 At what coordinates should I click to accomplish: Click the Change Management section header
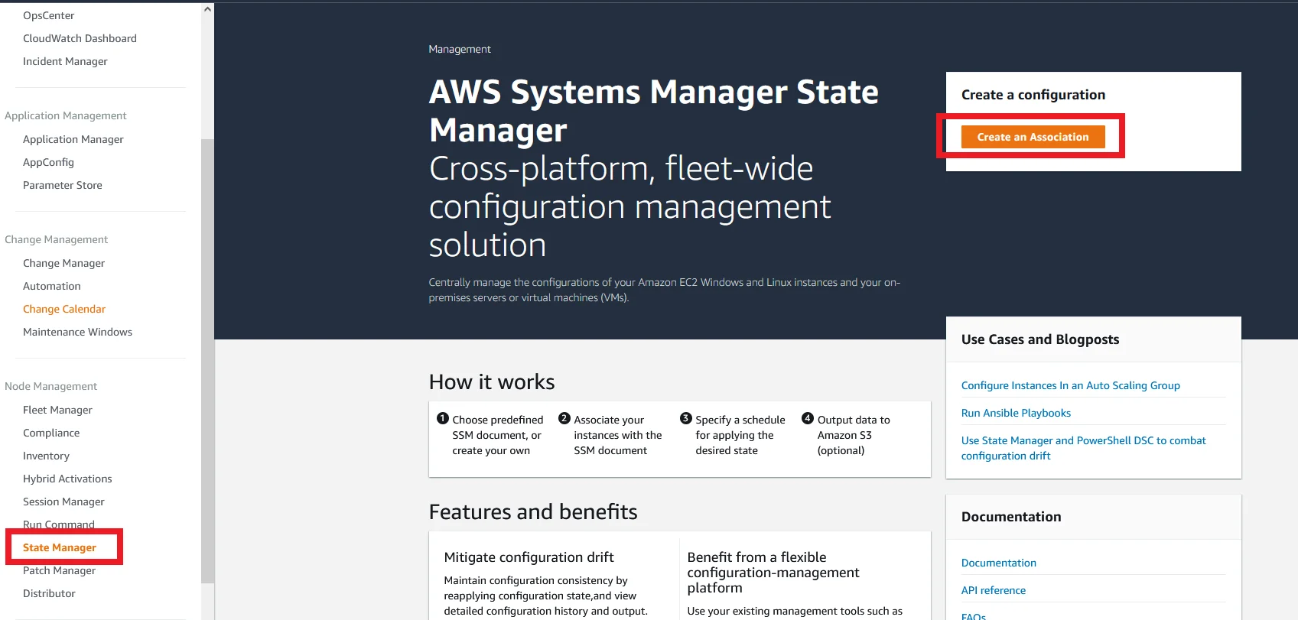tap(57, 239)
